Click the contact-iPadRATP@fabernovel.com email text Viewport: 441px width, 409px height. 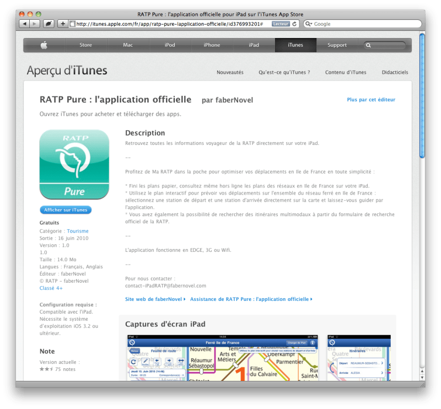[x=165, y=286]
